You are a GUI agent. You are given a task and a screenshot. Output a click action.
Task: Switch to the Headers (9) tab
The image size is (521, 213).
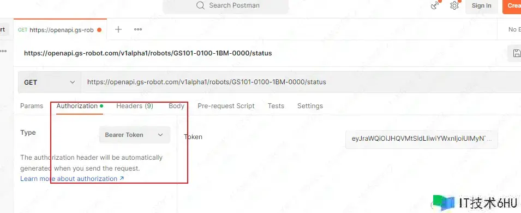(x=135, y=106)
